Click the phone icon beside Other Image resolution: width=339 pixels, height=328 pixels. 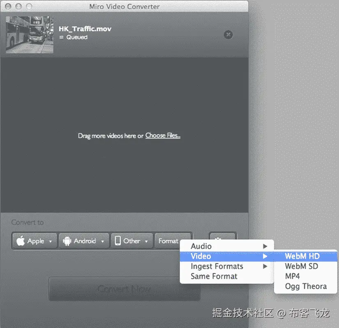118,241
